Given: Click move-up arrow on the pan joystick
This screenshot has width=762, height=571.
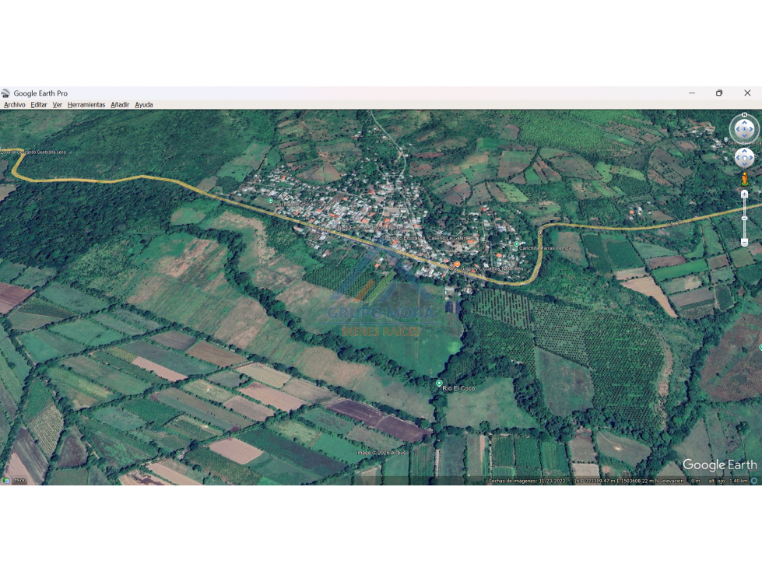Looking at the screenshot, I should (x=745, y=151).
